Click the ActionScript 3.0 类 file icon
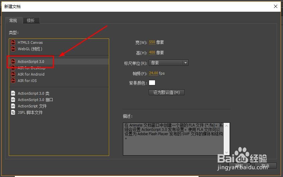 [13, 93]
